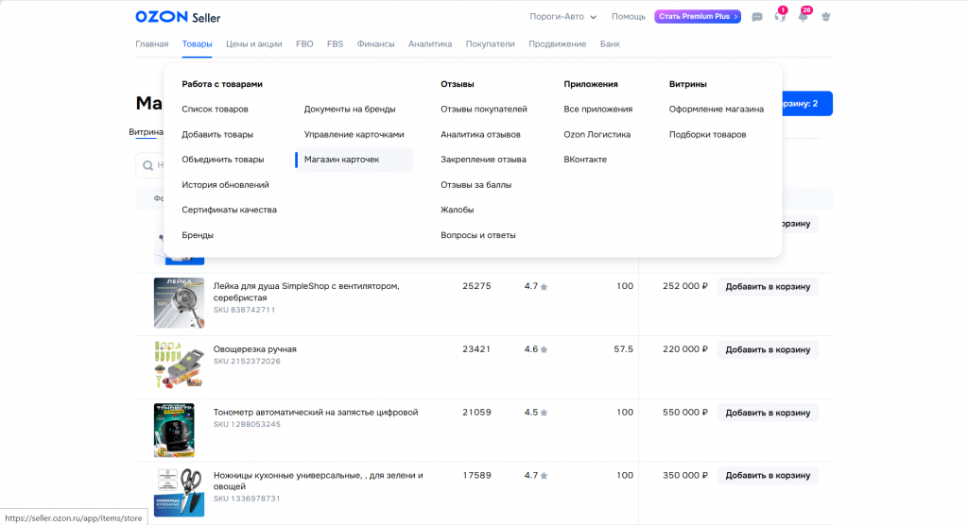This screenshot has width=968, height=525.
Task: Open the Товары menu tab
Action: click(197, 43)
